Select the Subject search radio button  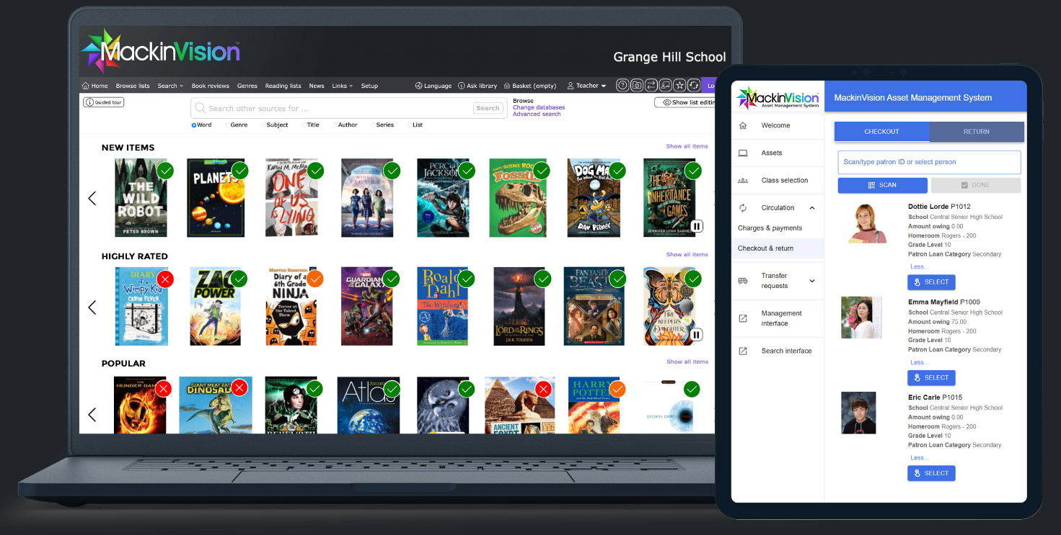[263, 125]
